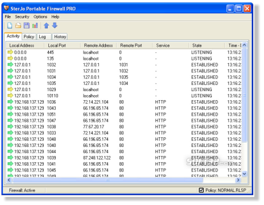Viewport: 264px width, 205px height.
Task: Open the Security menu
Action: pos(22,17)
